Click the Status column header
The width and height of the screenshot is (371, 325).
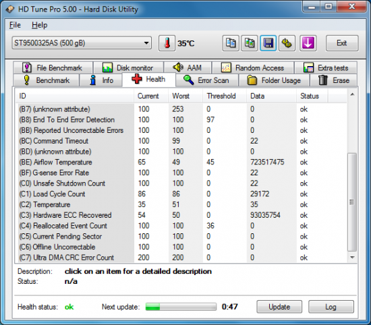click(312, 96)
